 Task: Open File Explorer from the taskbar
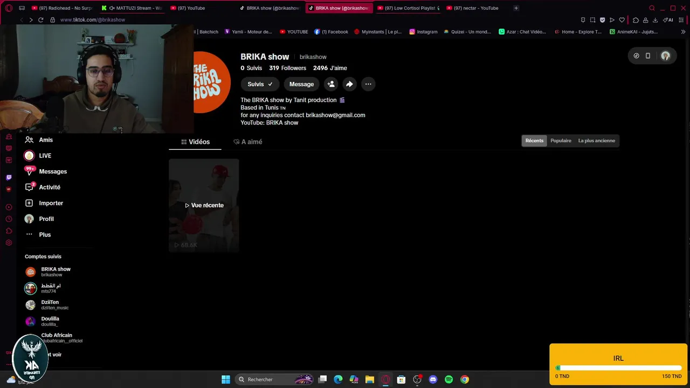pos(369,379)
